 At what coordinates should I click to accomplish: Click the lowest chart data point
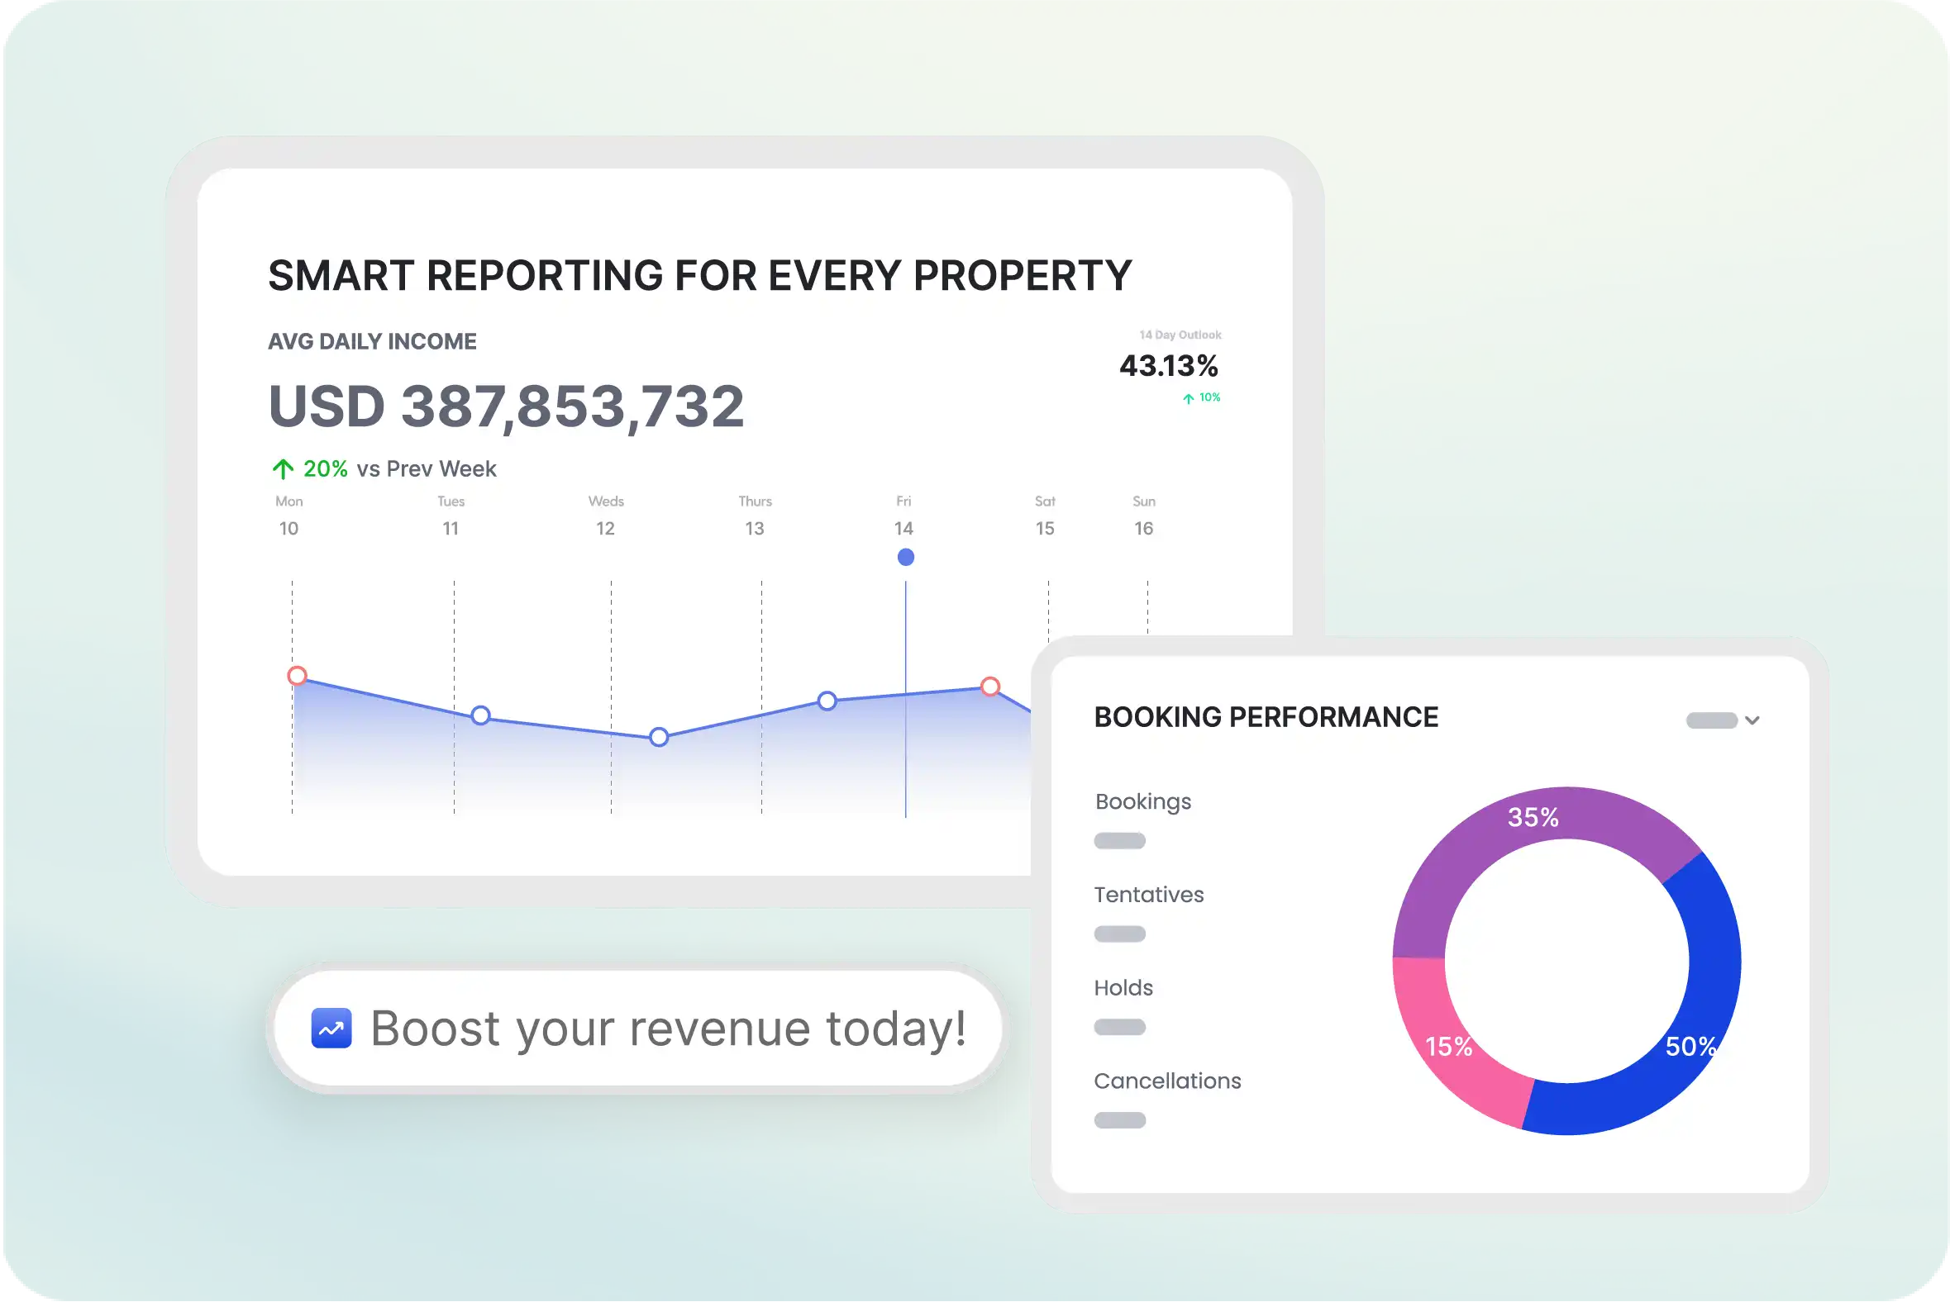coord(659,737)
